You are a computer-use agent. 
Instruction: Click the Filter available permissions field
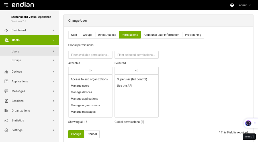coord(90,55)
